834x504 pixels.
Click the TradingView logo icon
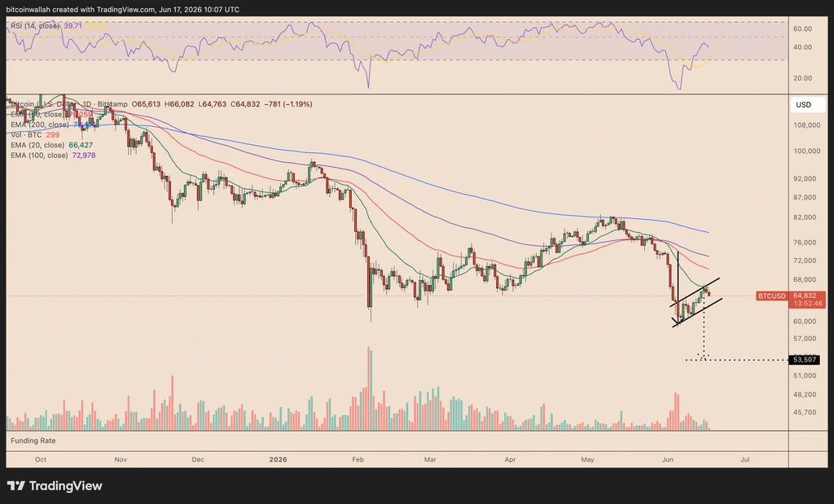pos(16,485)
